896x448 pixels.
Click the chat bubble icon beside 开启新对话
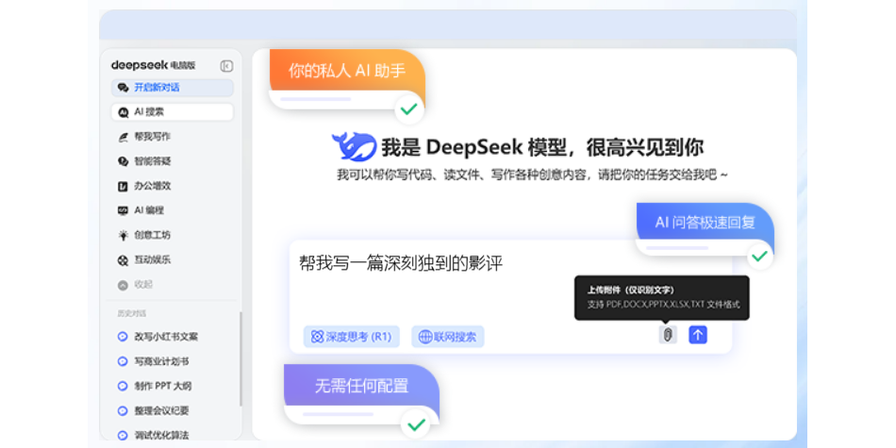[123, 88]
